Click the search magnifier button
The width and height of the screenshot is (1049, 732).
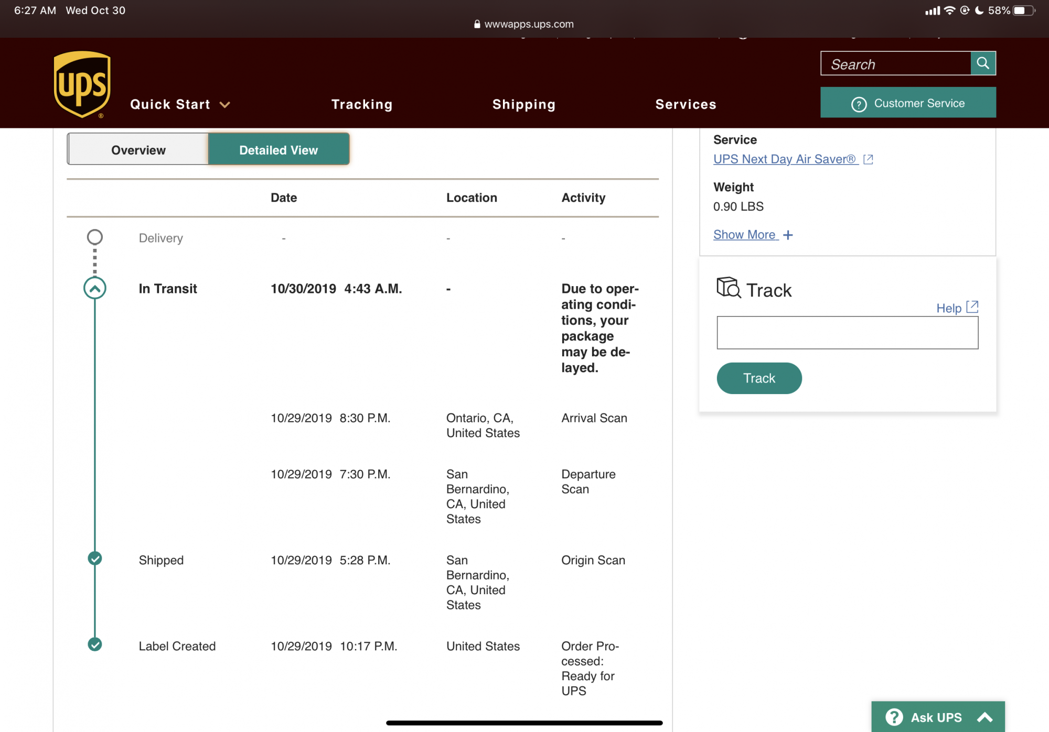coord(983,63)
